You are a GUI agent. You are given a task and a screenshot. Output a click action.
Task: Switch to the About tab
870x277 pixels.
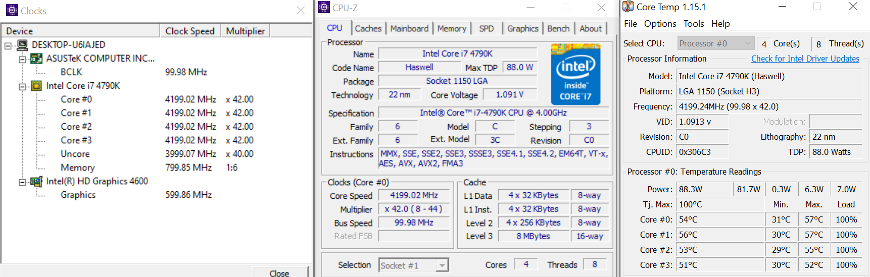coord(591,29)
